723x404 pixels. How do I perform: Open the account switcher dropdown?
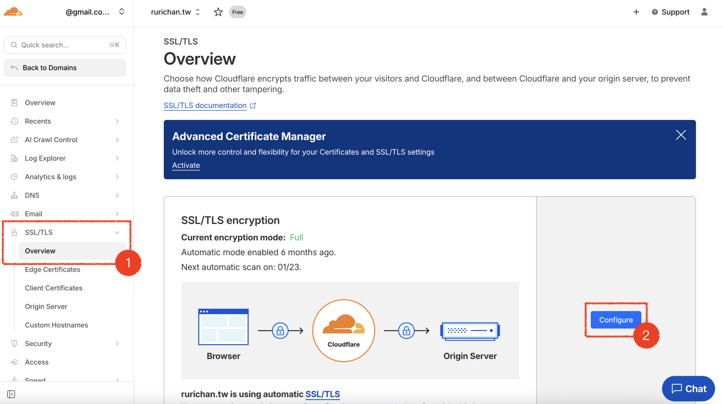[x=122, y=12]
